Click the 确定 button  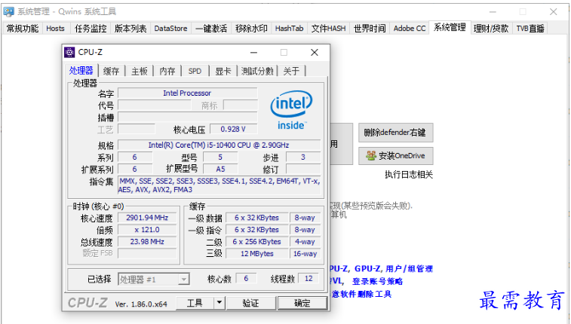click(x=302, y=303)
